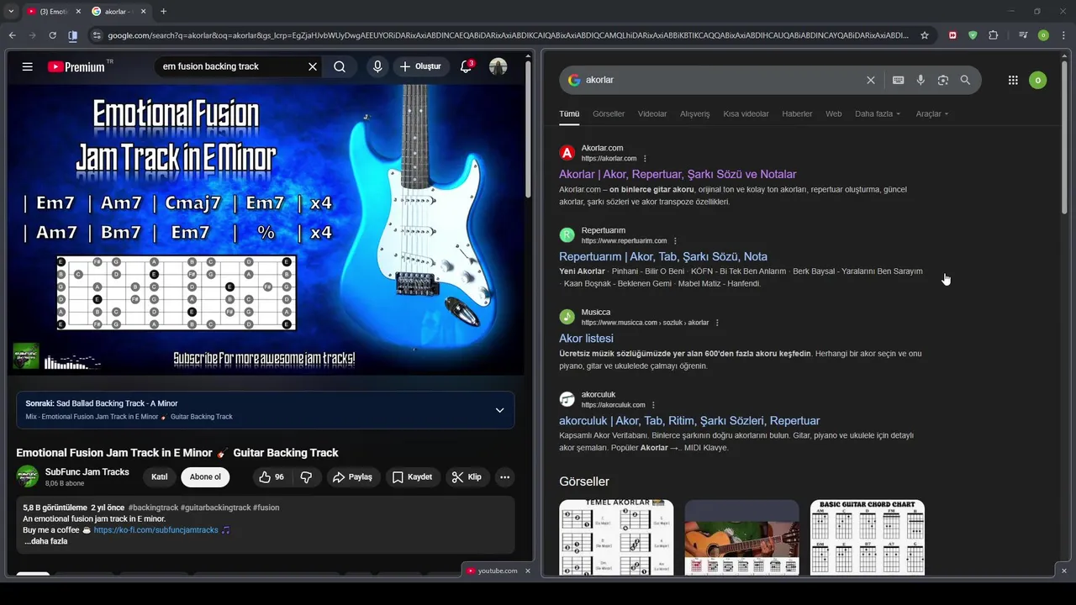1076x605 pixels.
Task: Switch to Videolar search tab
Action: point(652,113)
